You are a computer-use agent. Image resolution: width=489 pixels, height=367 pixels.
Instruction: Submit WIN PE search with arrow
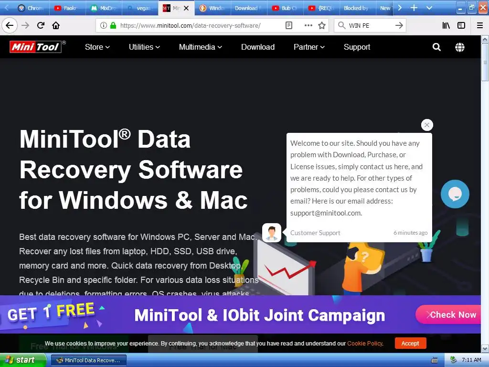(x=399, y=25)
